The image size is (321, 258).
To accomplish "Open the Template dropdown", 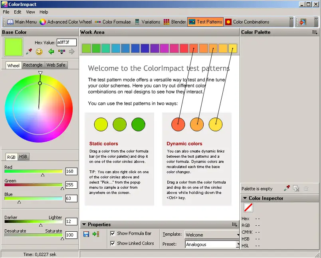I will [212, 235].
